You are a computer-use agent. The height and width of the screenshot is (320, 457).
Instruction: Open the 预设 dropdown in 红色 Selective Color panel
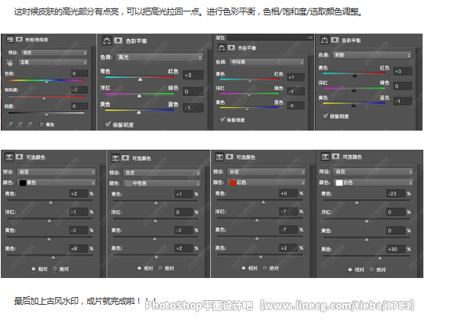coord(267,172)
